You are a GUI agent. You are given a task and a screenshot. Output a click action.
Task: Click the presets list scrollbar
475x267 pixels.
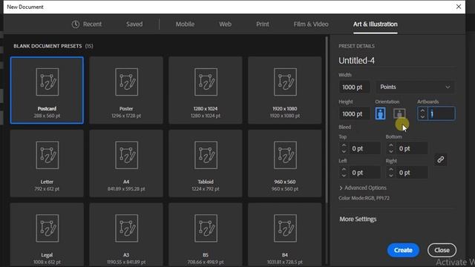click(327, 120)
